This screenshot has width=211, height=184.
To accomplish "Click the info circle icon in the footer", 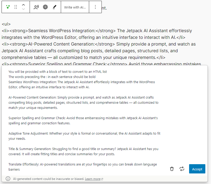I will 8,179.
